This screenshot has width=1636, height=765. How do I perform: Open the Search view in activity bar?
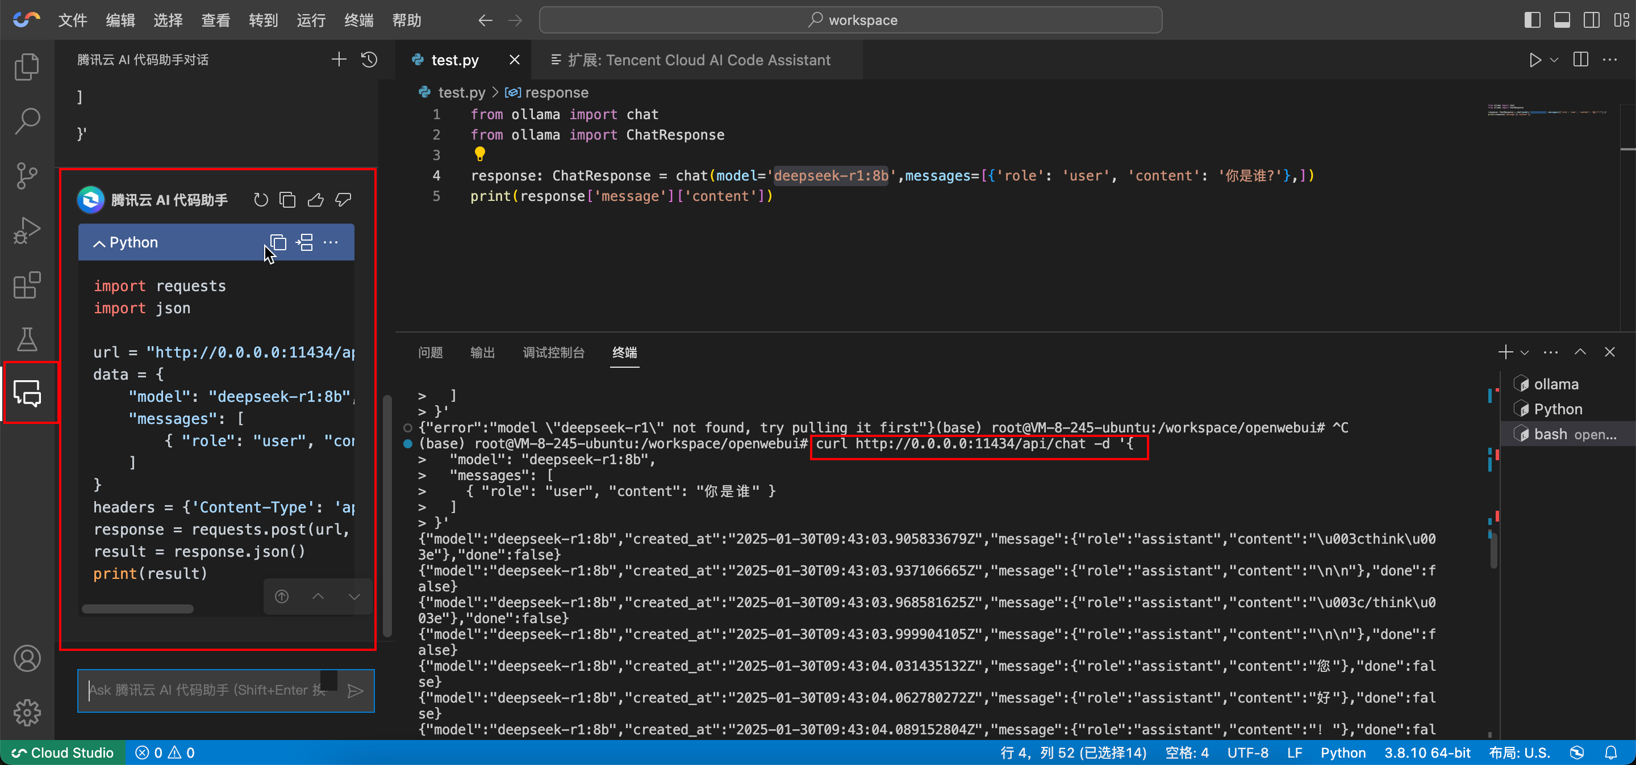point(27,120)
